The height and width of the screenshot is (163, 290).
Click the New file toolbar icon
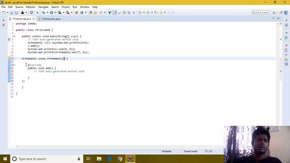pos(4,13)
